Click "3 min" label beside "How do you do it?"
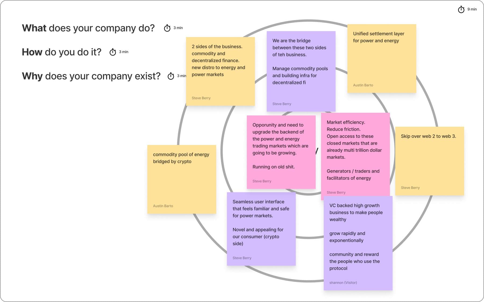 124,52
